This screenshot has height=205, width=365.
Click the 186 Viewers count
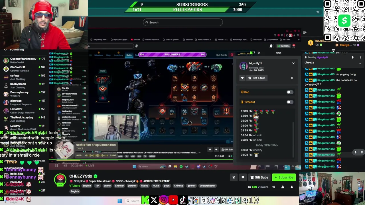pos(258,187)
